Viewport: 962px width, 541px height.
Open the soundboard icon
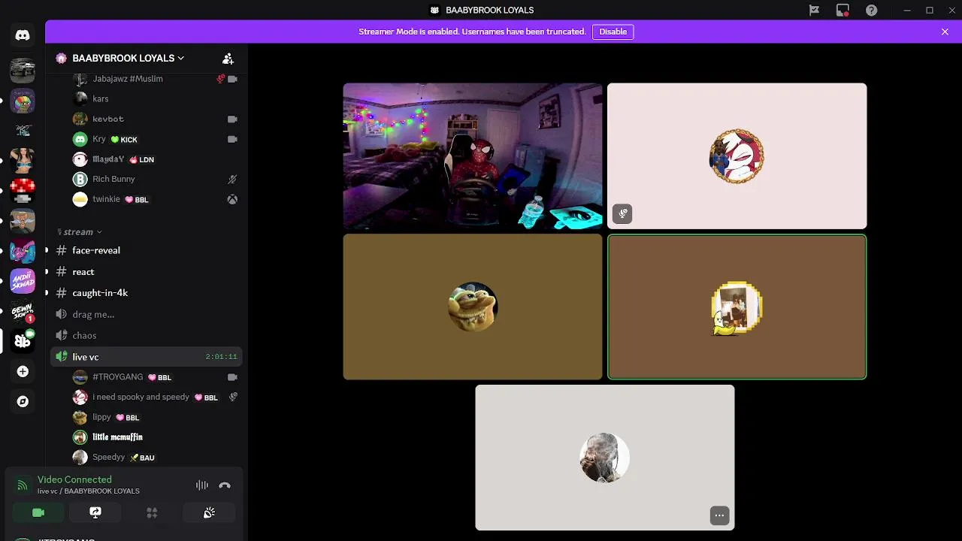click(209, 512)
